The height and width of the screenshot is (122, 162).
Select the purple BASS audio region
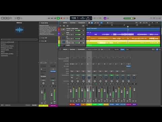click(x=123, y=34)
